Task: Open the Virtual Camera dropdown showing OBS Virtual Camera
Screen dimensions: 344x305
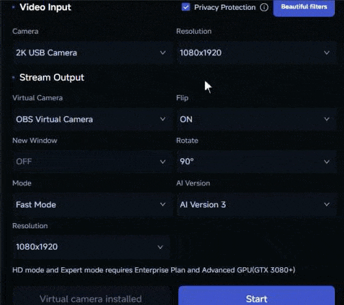Action: click(x=92, y=119)
